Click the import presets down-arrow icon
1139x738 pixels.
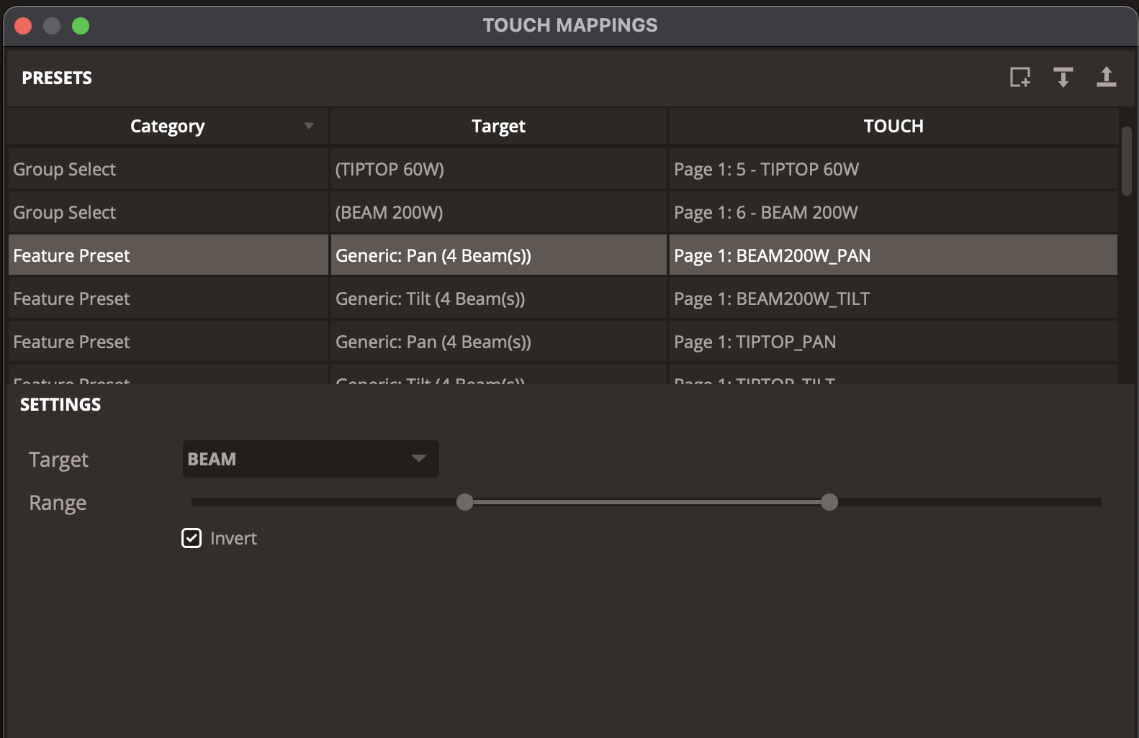point(1063,77)
